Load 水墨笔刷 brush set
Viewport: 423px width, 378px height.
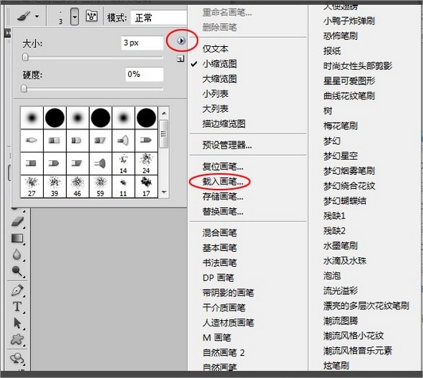tap(340, 245)
